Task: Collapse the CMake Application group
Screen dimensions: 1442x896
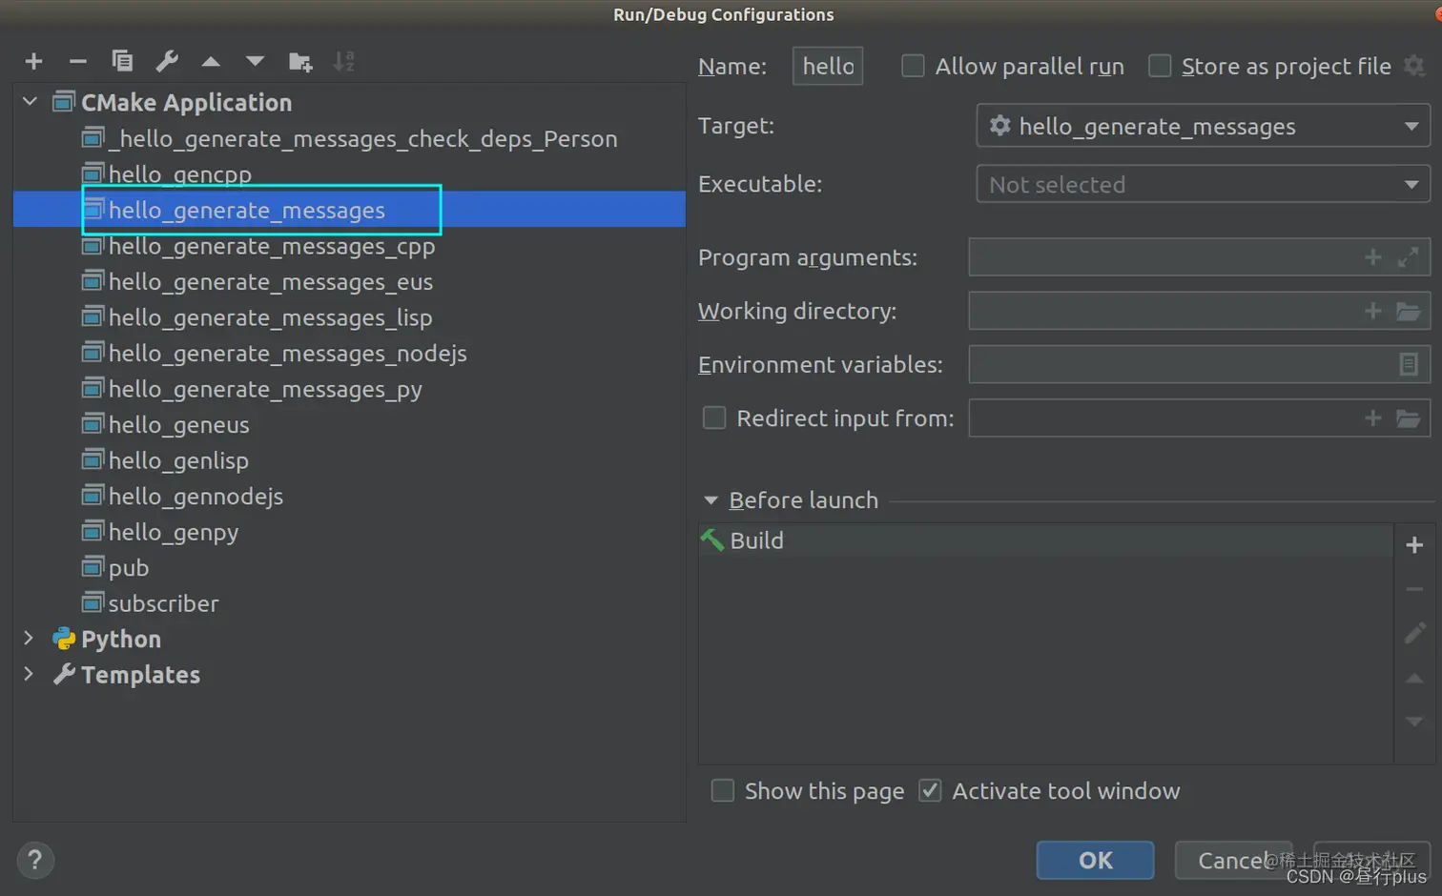Action: (30, 101)
